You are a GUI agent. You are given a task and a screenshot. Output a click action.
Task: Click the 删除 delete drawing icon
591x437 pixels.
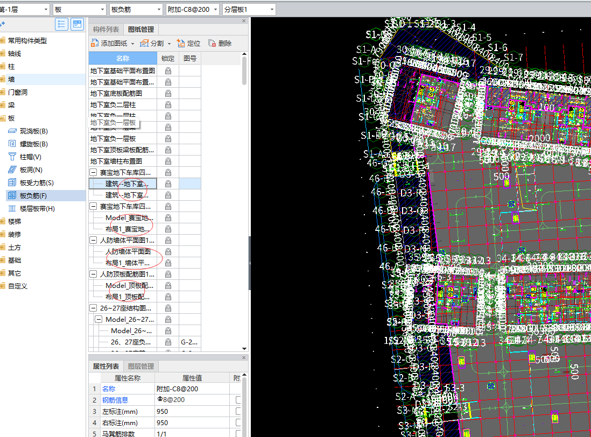click(212, 43)
